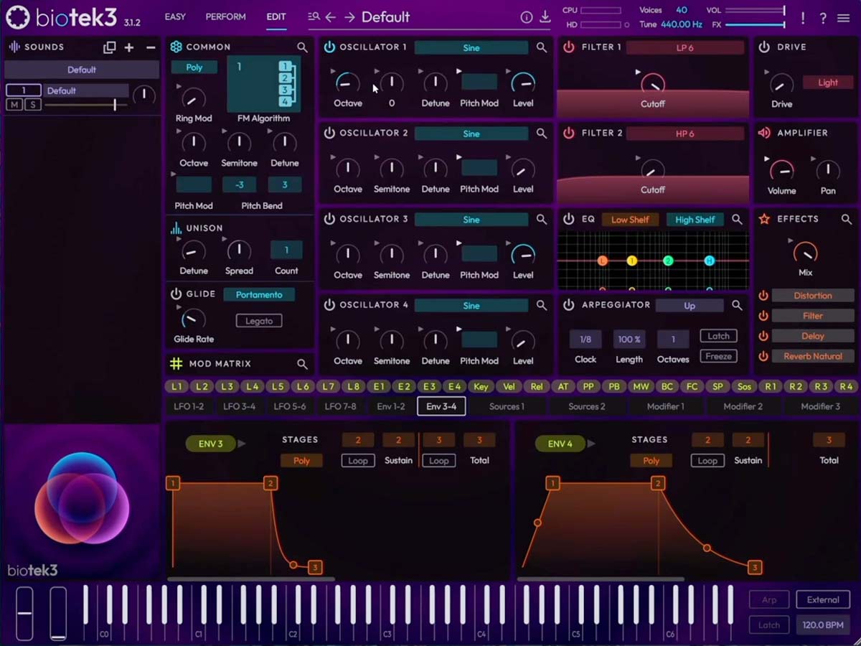Click the Biotek logo icon top-left

(18, 18)
